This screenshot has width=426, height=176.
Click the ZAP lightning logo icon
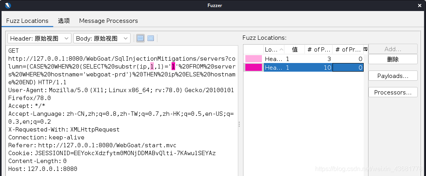tap(7, 5)
